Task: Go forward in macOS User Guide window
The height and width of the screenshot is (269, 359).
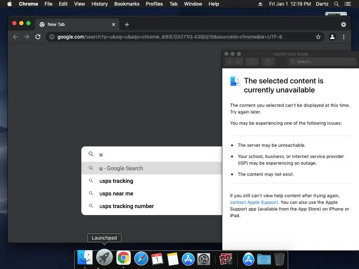Action: tap(238, 62)
